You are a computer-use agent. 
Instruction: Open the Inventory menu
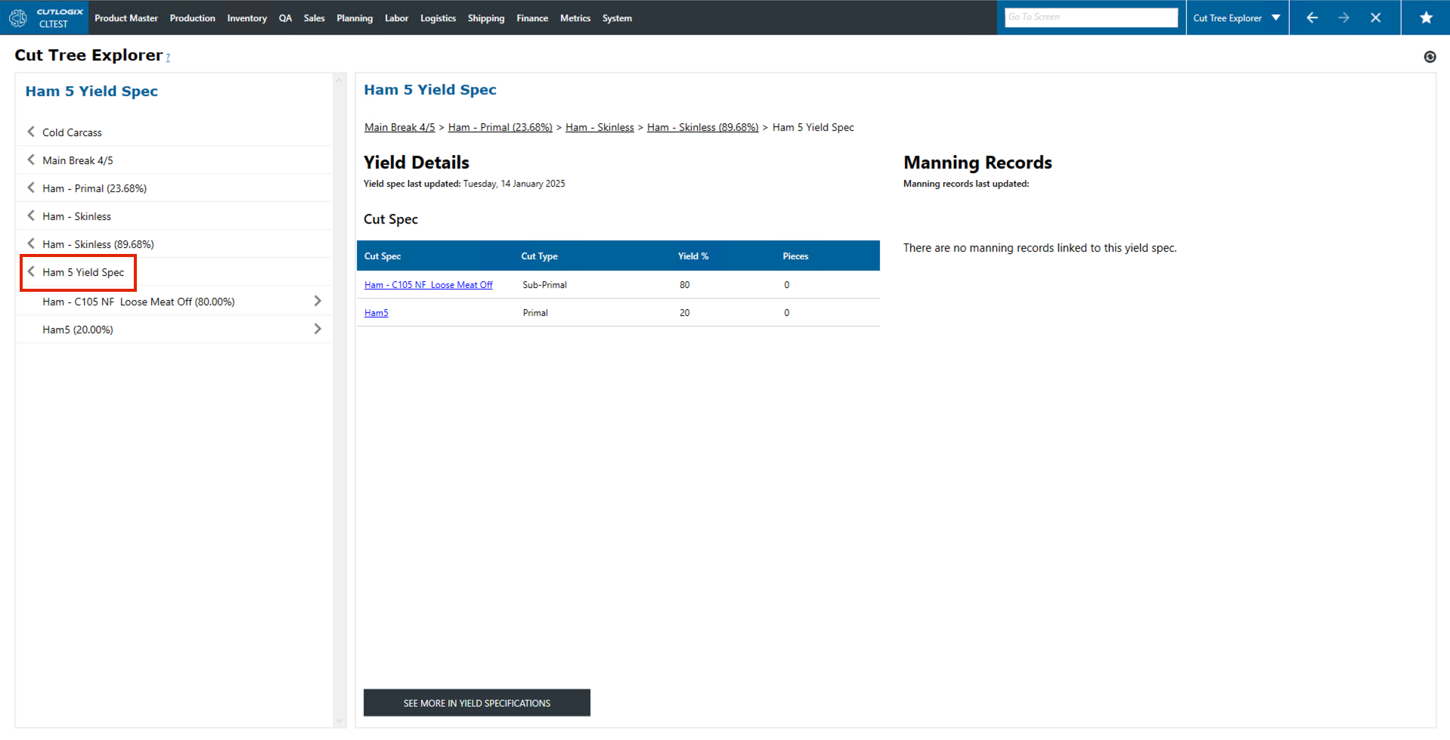point(246,18)
